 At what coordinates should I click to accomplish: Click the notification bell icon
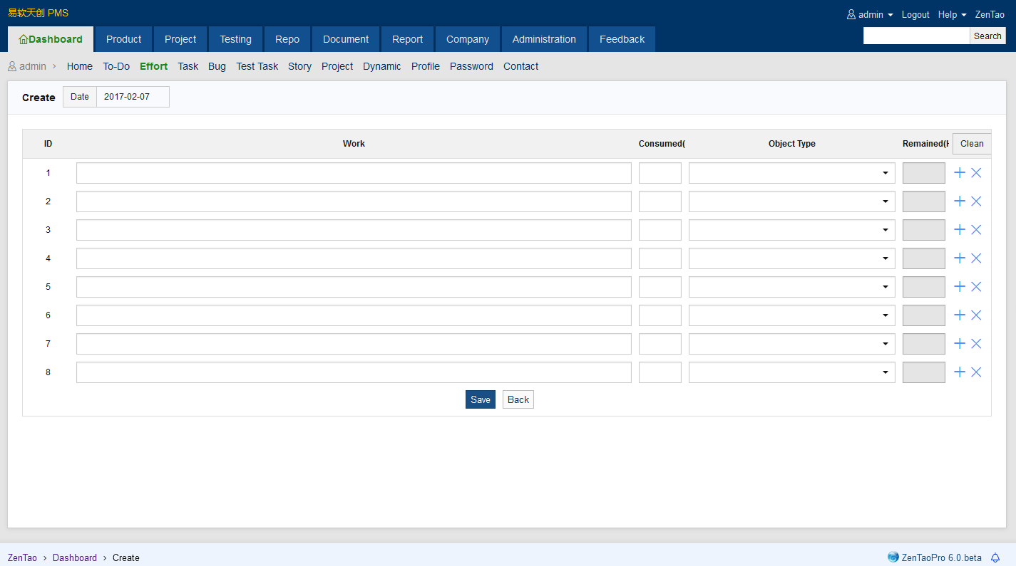tap(995, 557)
